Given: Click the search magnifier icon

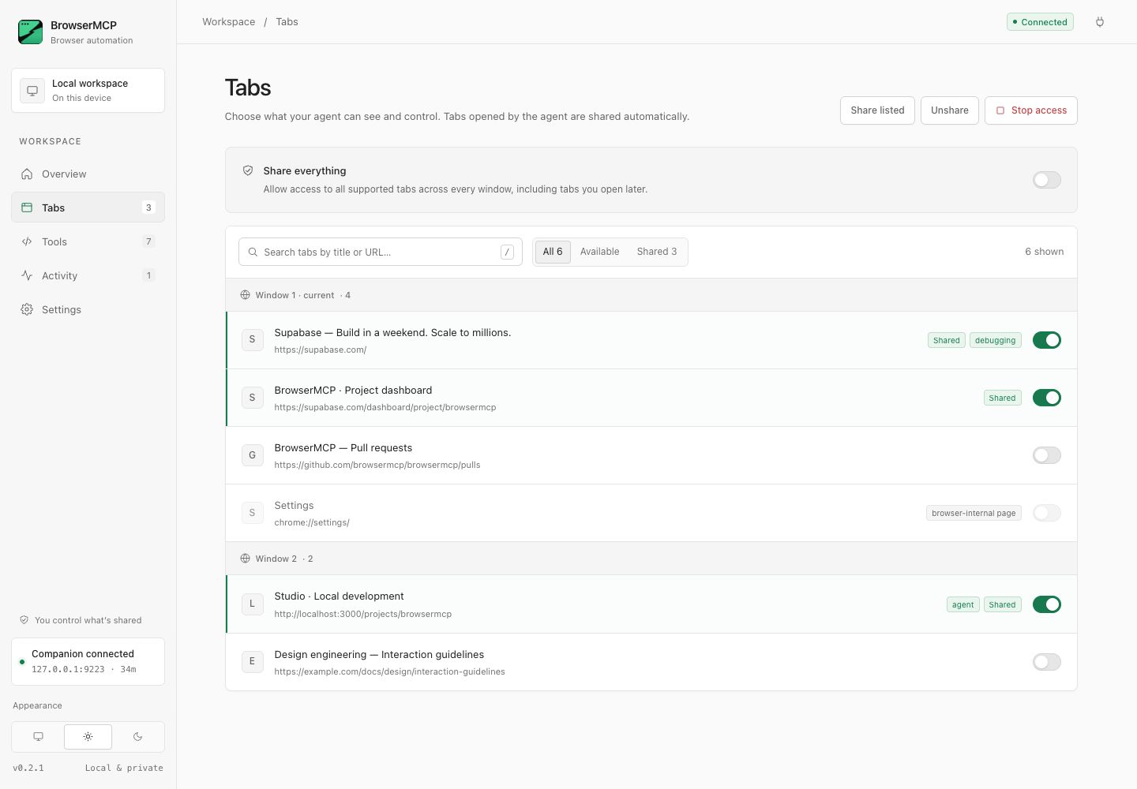Looking at the screenshot, I should point(253,252).
